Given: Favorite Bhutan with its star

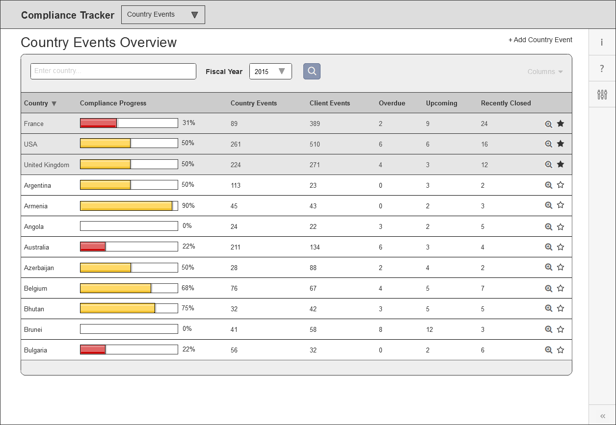Looking at the screenshot, I should (561, 308).
